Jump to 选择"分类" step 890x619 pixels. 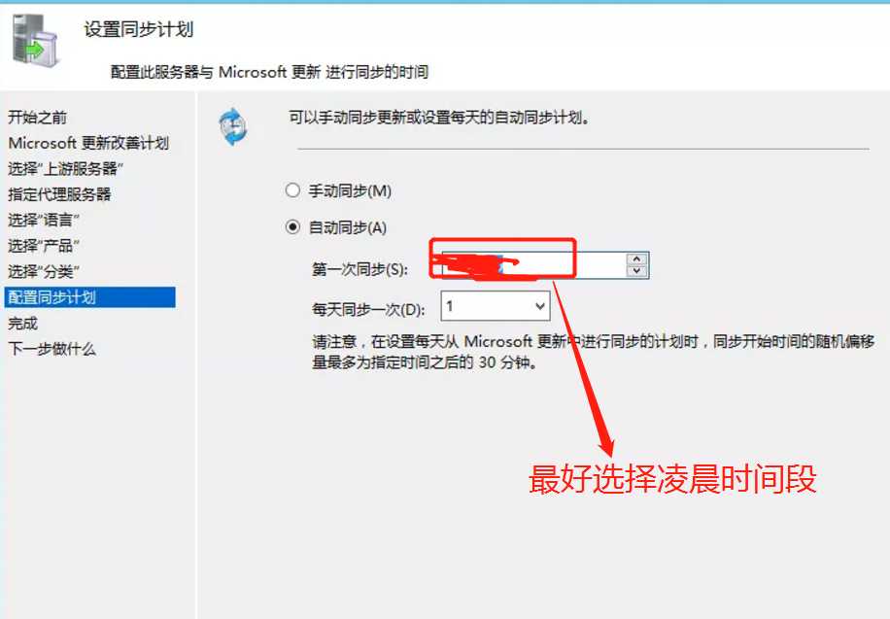point(44,271)
